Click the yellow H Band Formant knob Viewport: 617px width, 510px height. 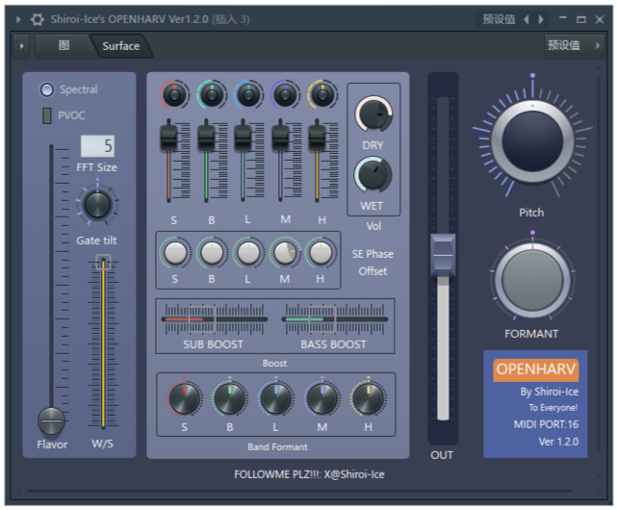pos(367,397)
